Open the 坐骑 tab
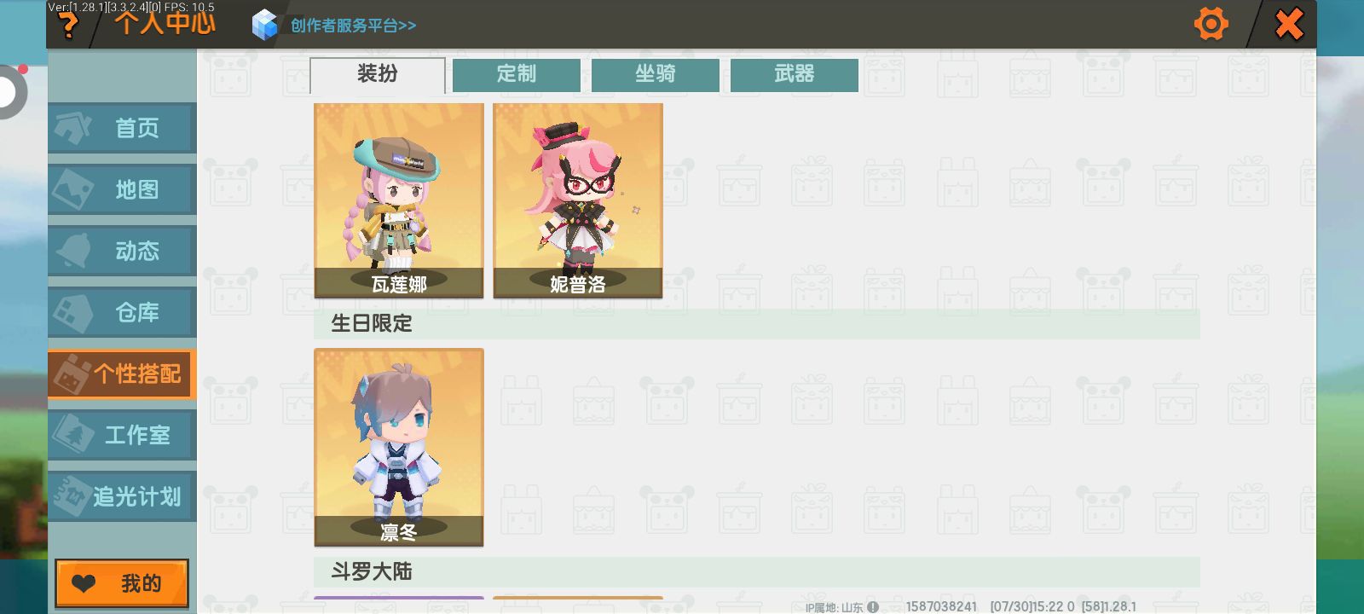The width and height of the screenshot is (1364, 614). click(x=656, y=75)
